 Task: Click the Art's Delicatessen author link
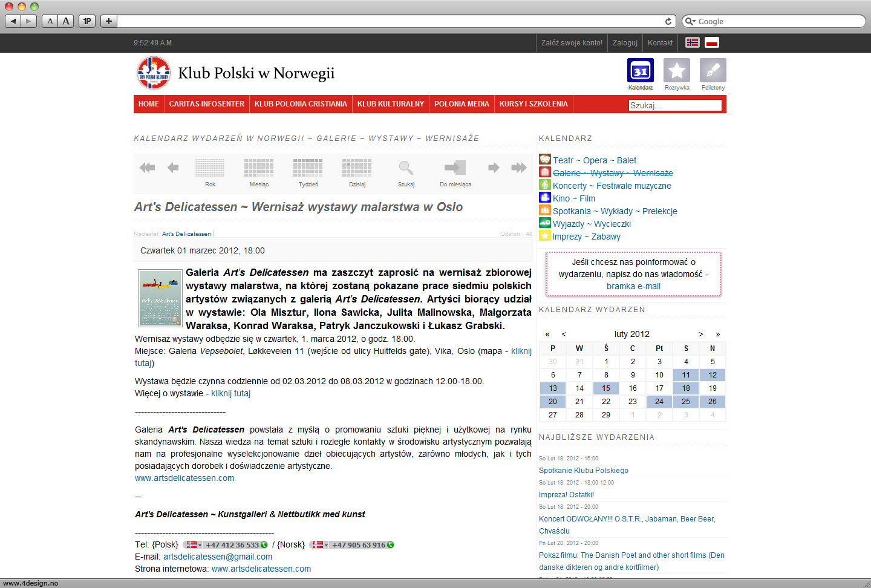pyautogui.click(x=186, y=234)
